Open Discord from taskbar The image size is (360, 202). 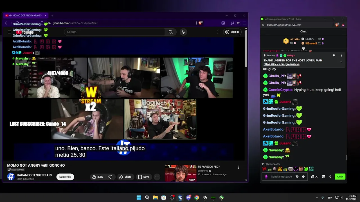point(188,198)
